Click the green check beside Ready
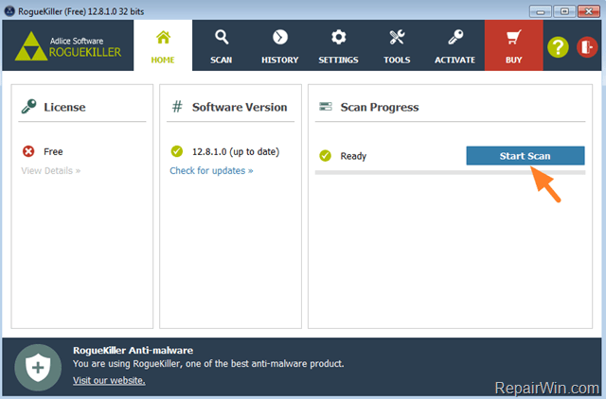The image size is (606, 399). click(326, 155)
